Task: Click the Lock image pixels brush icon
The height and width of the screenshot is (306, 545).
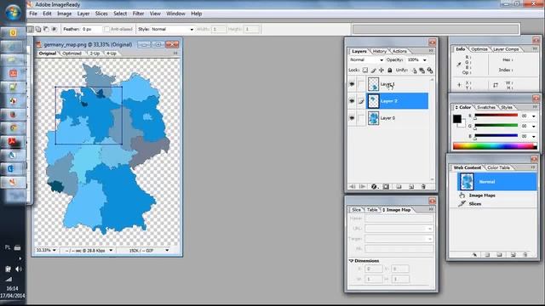Action: [373, 70]
